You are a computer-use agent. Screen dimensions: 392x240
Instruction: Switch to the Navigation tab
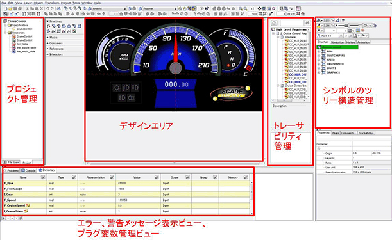coord(337,42)
